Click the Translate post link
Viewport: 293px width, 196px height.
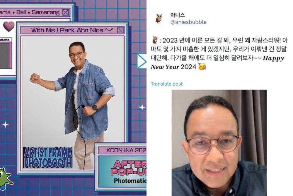click(166, 84)
